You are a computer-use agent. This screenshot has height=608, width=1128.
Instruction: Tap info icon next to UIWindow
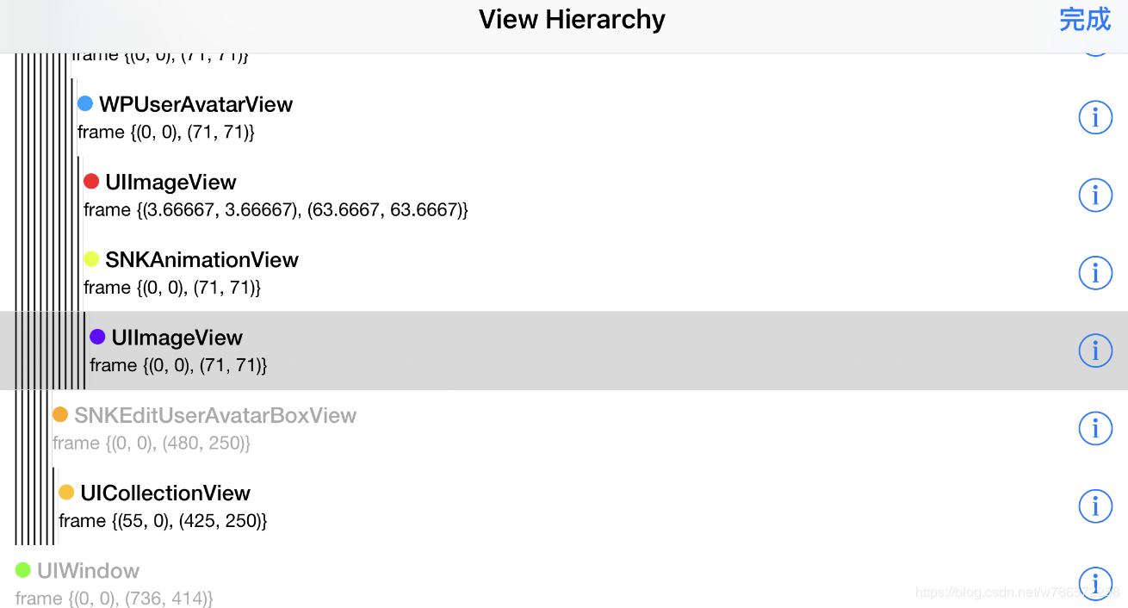pos(1095,584)
